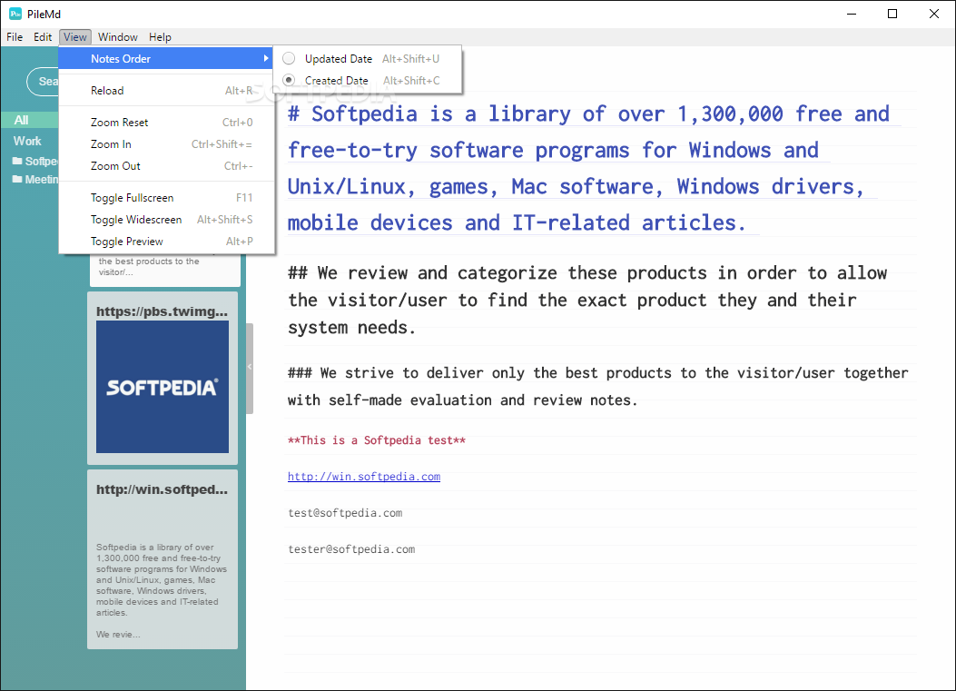
Task: Follow the http://win.softpedia.com link
Action: point(364,477)
